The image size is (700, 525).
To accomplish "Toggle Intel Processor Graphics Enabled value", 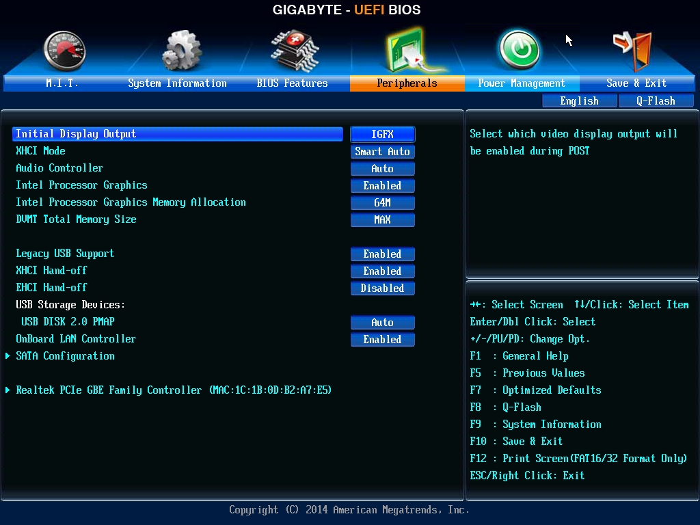I will pyautogui.click(x=383, y=185).
